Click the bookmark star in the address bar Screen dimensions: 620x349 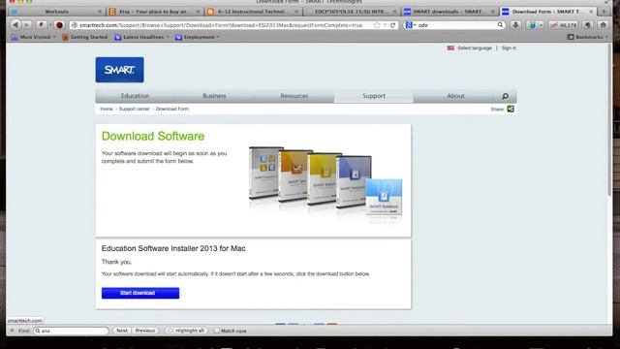click(x=377, y=25)
